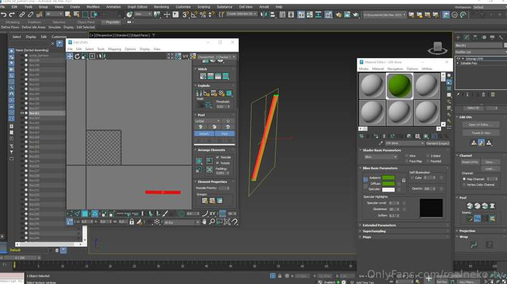The image size is (507, 284).
Task: Select the Move tool in Edit UVWs toolbar
Action: point(70,56)
